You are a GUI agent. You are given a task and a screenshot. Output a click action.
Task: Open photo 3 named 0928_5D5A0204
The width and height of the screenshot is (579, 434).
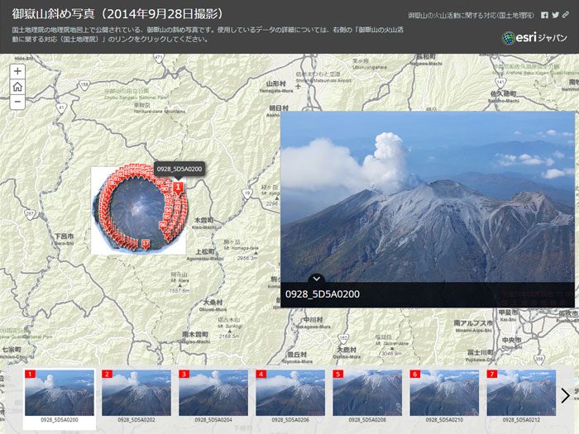(x=213, y=393)
